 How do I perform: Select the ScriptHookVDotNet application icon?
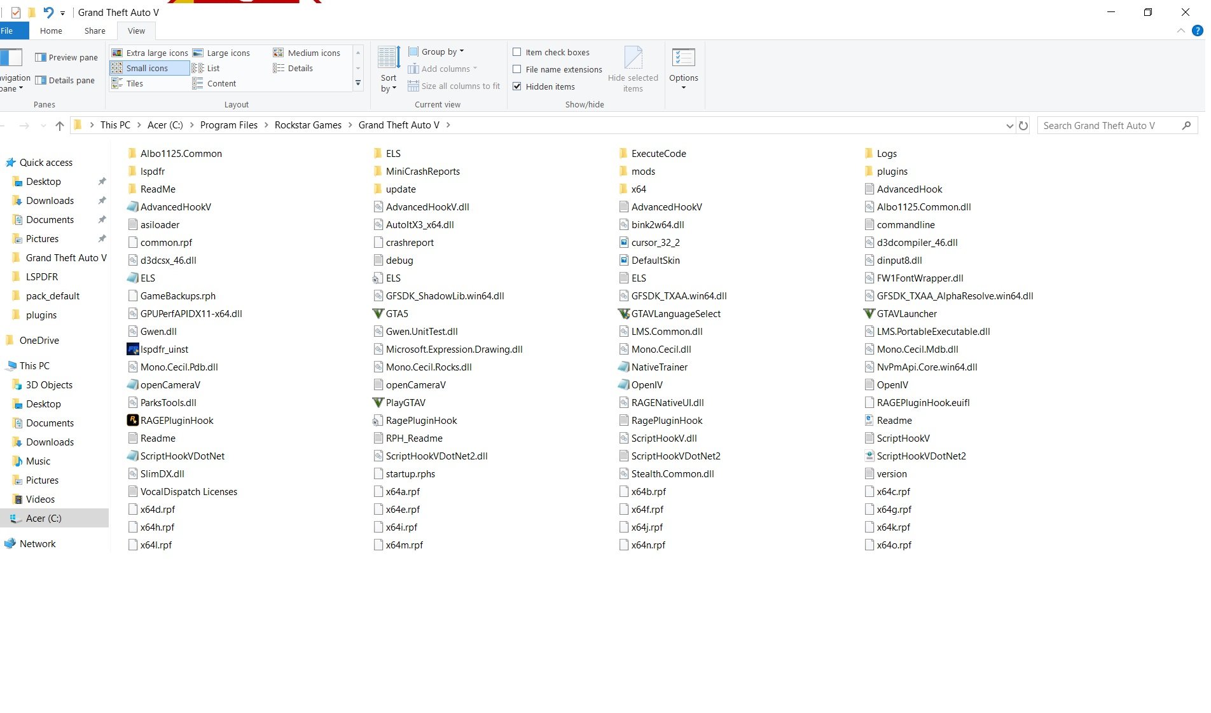(133, 456)
